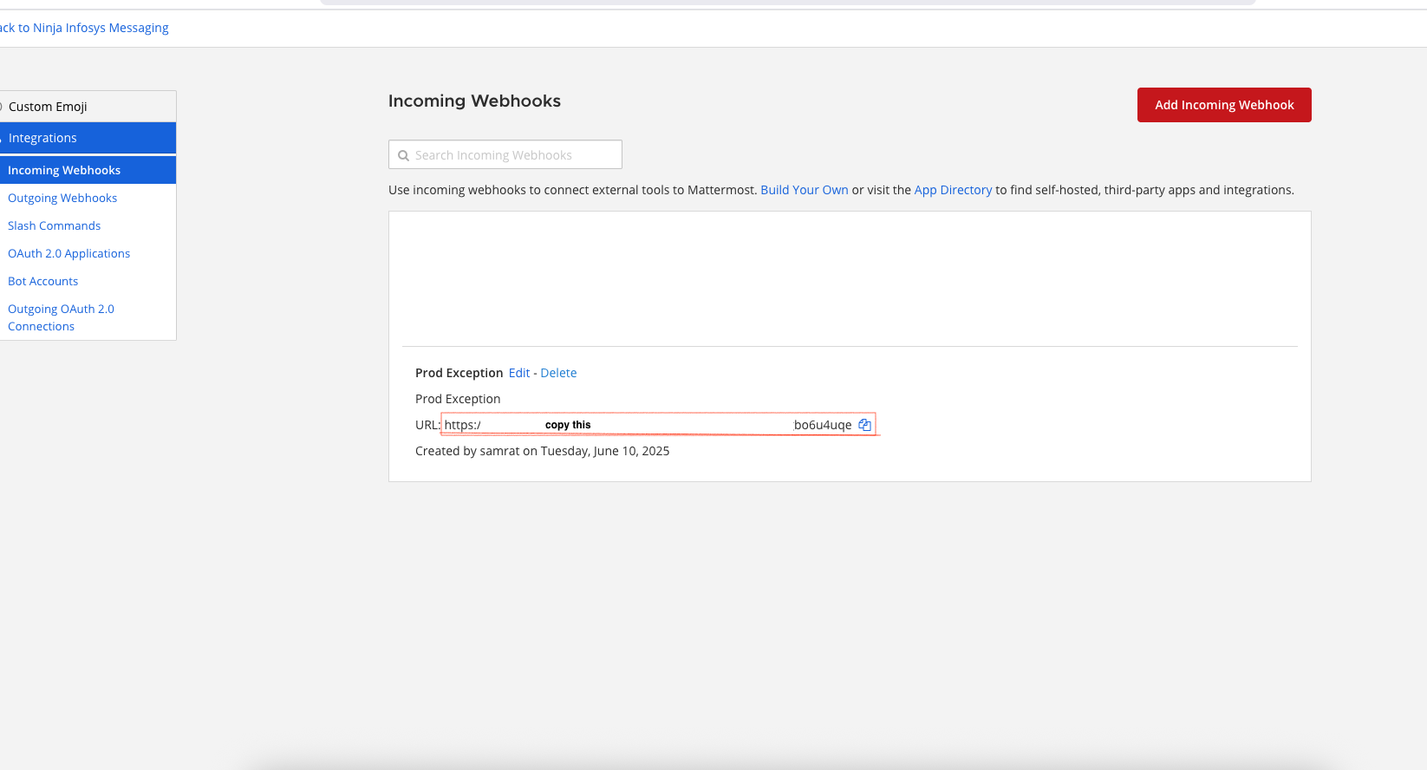This screenshot has width=1427, height=770.
Task: Copy the webhook URL using the copy icon
Action: [864, 425]
